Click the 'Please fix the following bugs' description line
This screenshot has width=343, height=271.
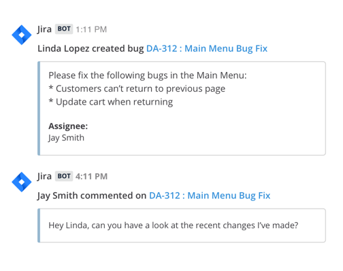coord(148,75)
